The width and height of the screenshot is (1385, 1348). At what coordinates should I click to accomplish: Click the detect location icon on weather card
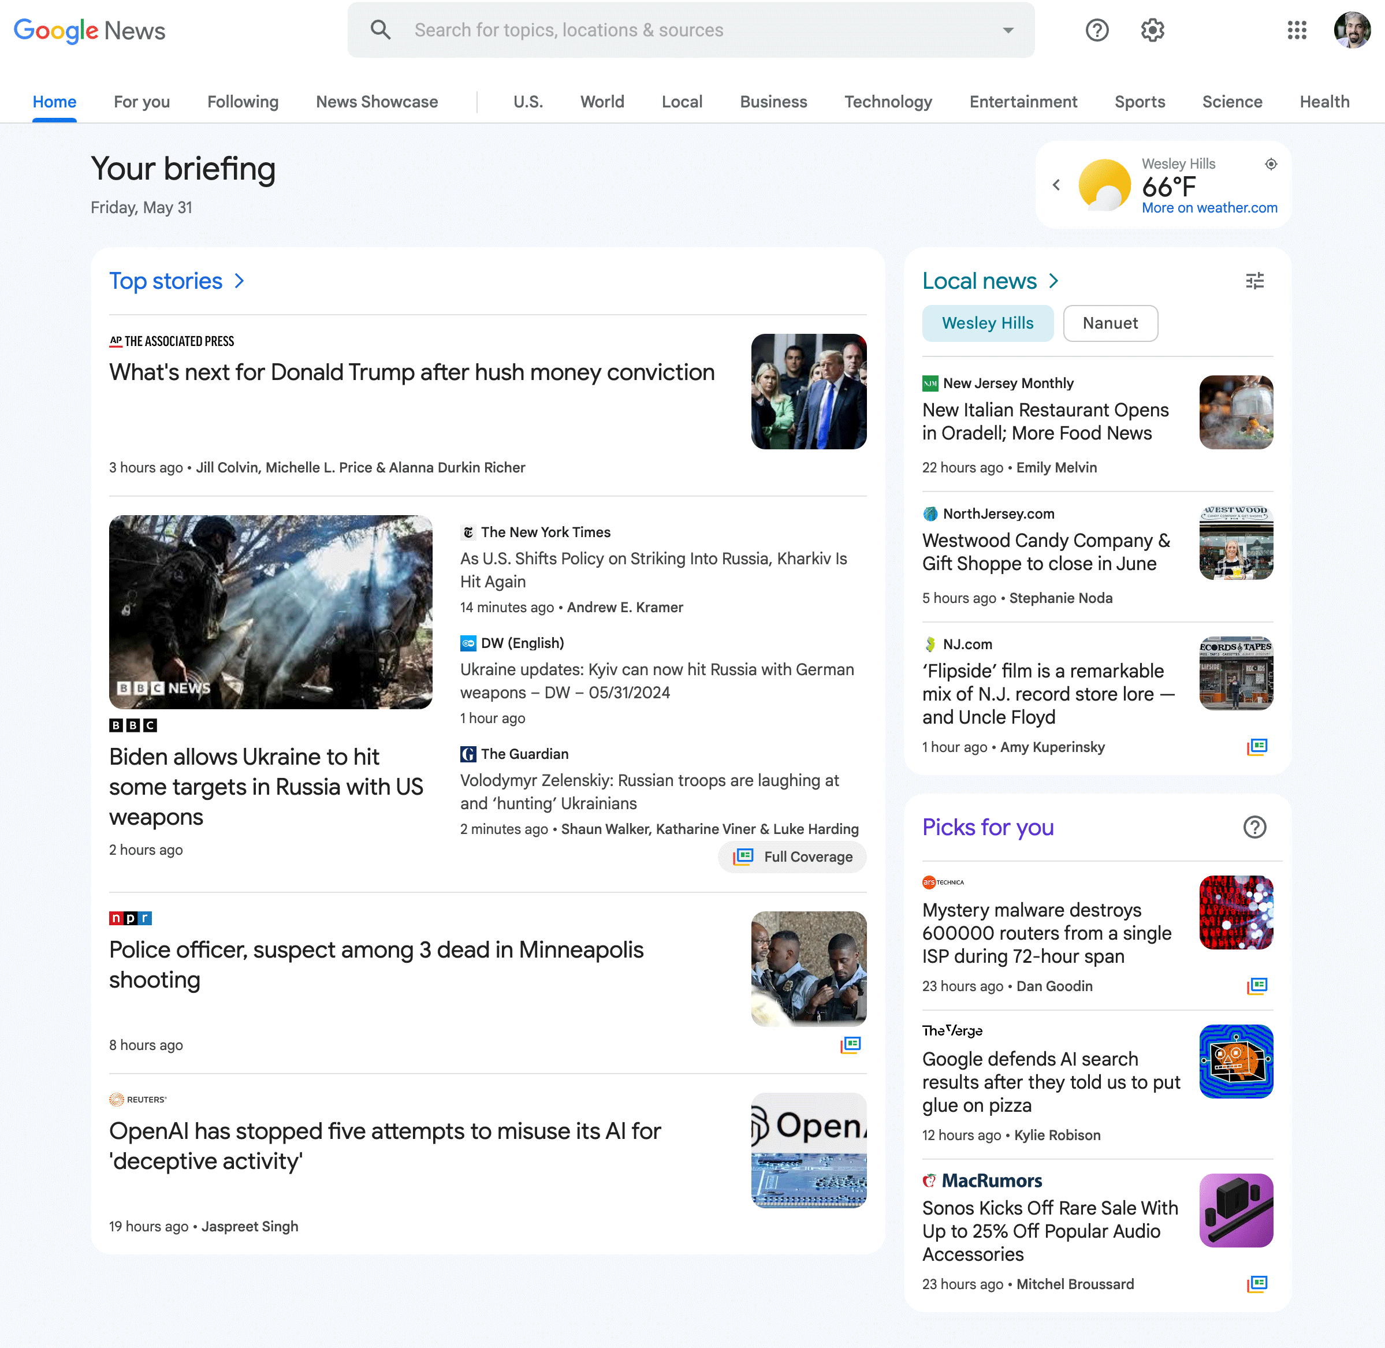1271,163
